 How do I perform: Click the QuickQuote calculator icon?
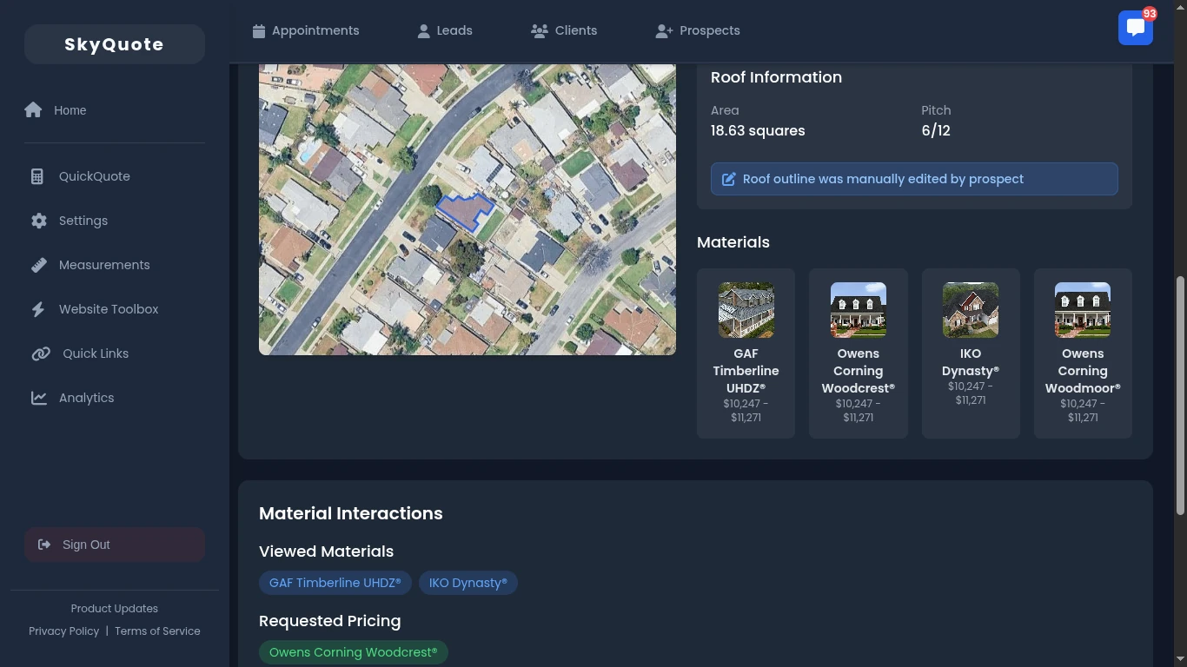tap(36, 176)
